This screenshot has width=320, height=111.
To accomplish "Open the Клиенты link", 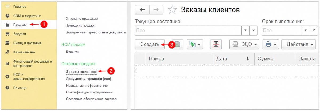I will (x=73, y=52).
